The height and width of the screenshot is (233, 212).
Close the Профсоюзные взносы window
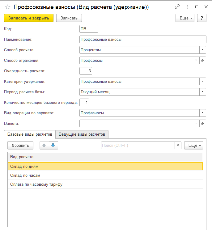[206, 7]
